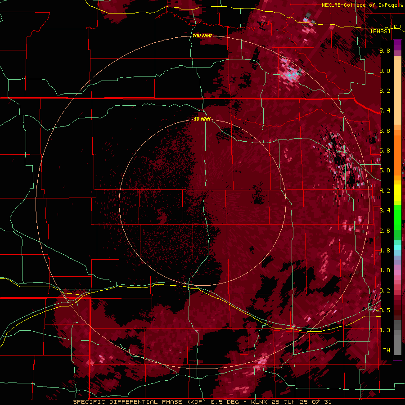Pick the purple top color bar segment
405x405 pixels.
(x=397, y=45)
